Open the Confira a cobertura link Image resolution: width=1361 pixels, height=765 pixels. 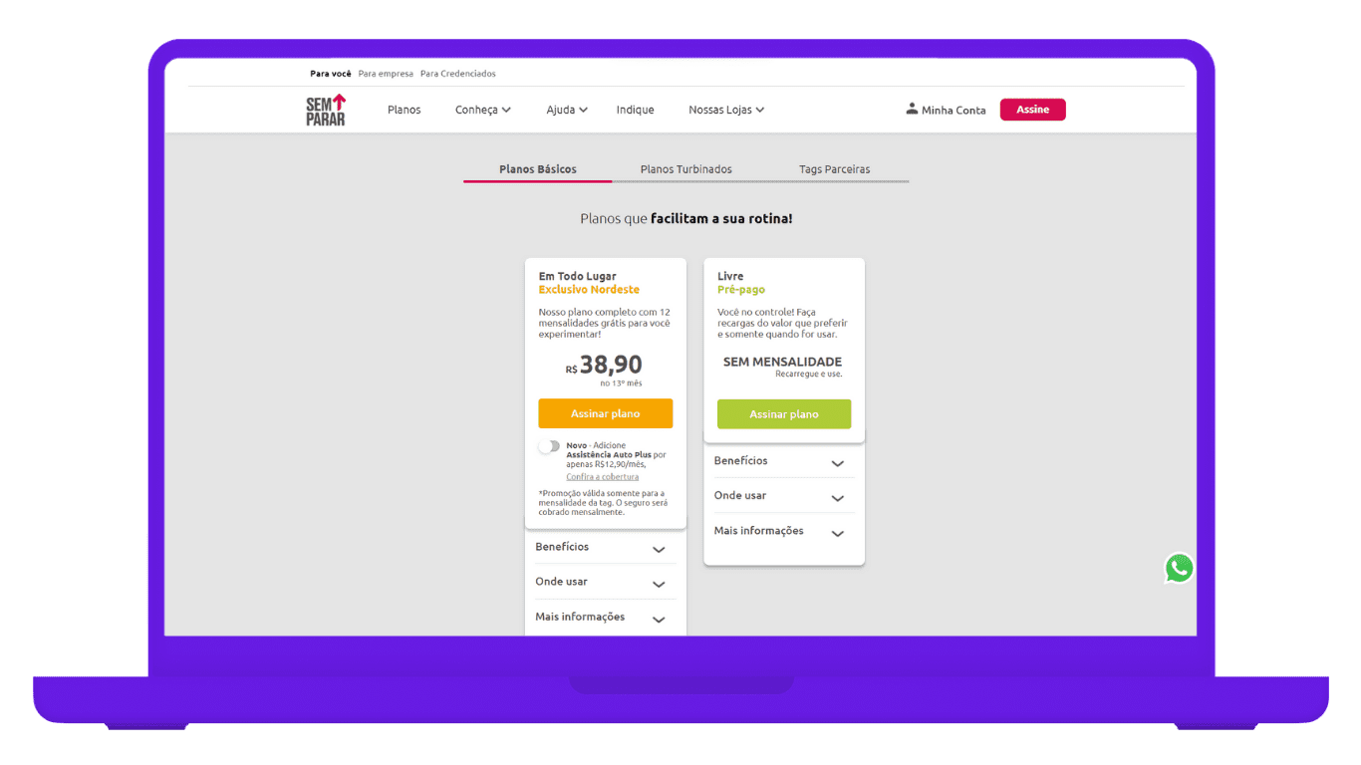tap(602, 477)
